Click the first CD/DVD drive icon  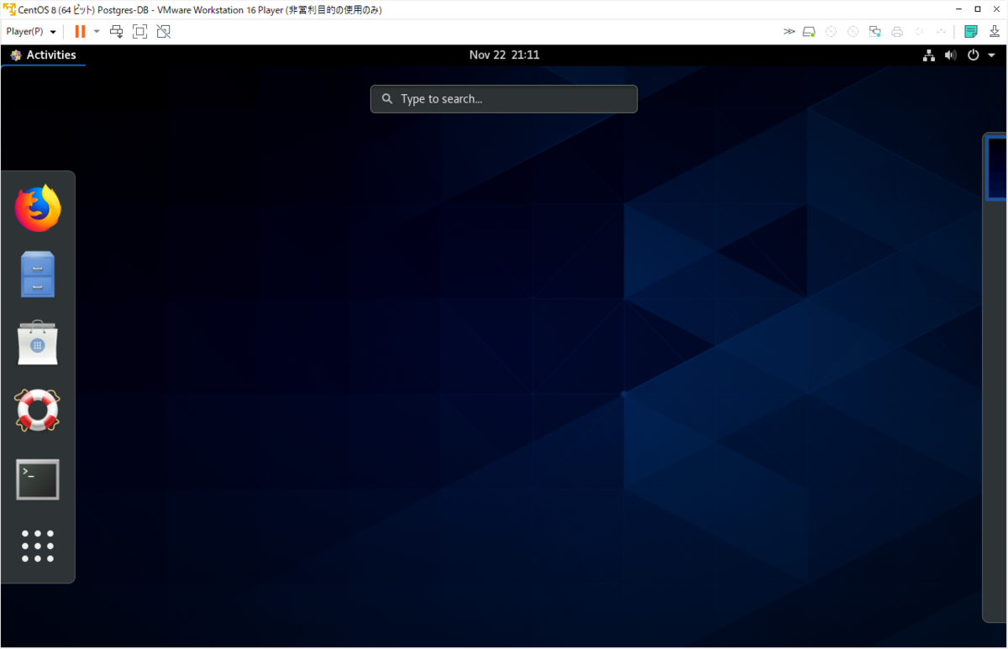(x=831, y=32)
